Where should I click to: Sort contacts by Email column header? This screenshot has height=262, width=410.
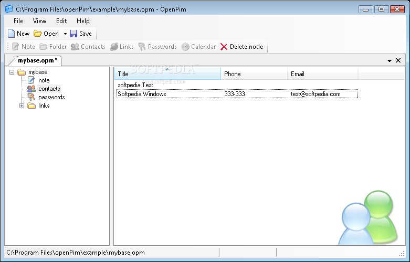coord(323,74)
